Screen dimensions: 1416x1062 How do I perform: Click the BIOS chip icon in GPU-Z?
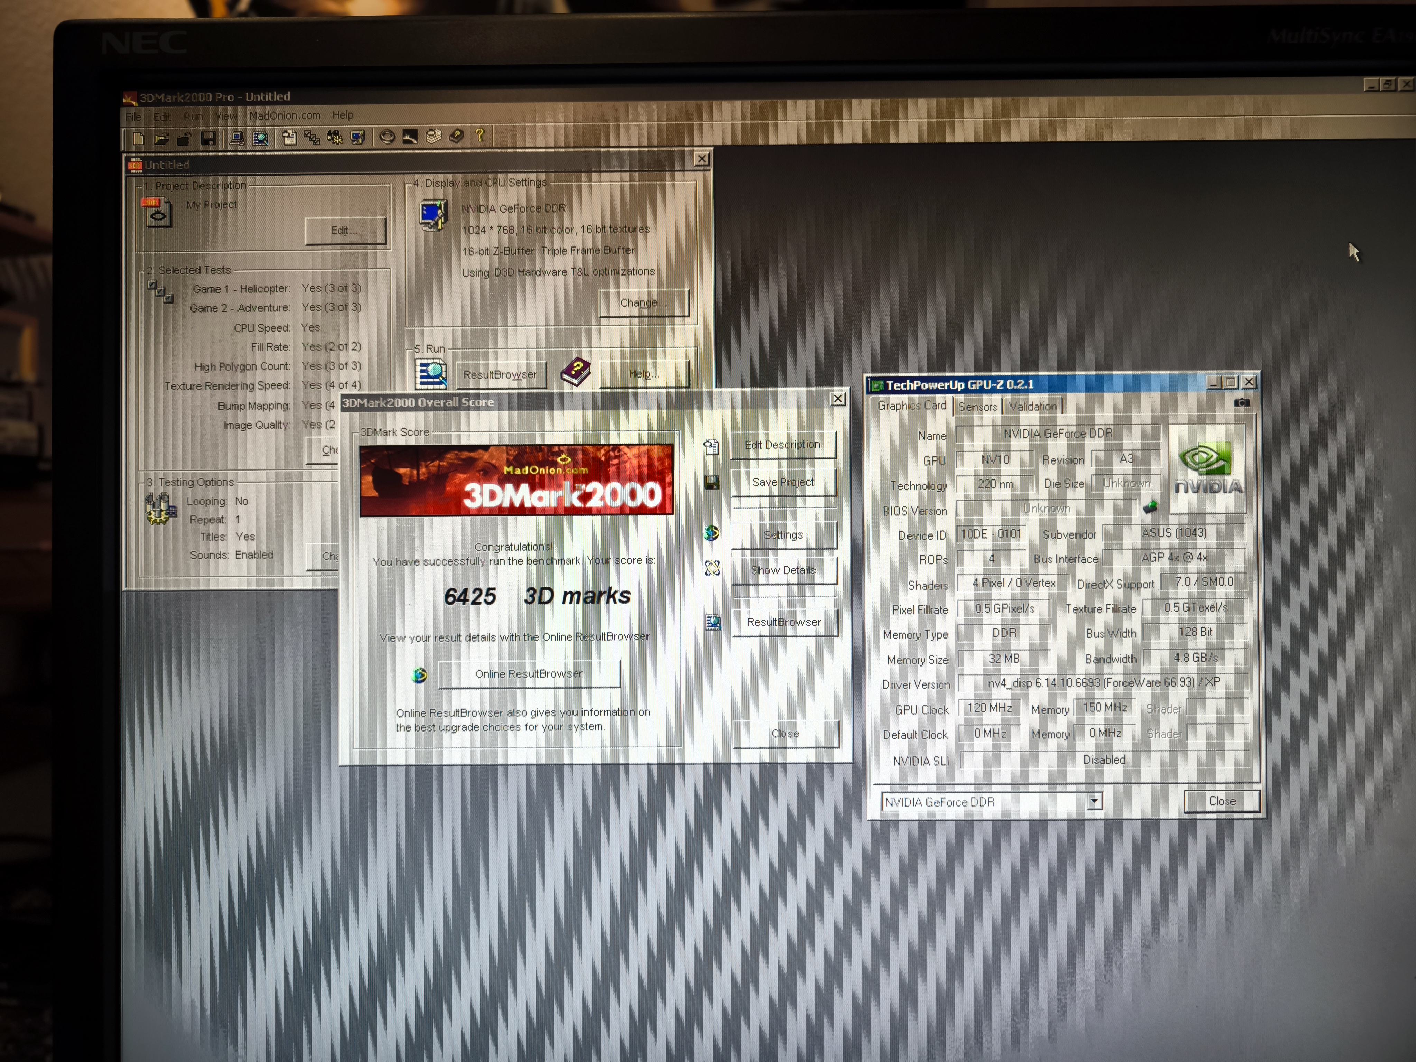1150,507
